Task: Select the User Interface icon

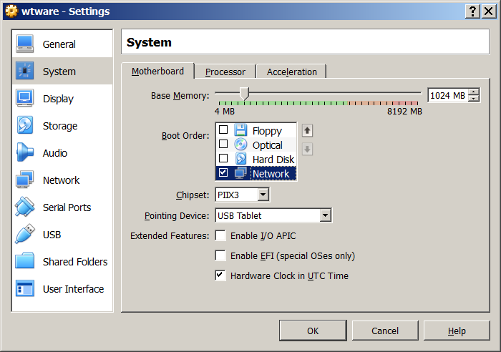Action: [25, 289]
